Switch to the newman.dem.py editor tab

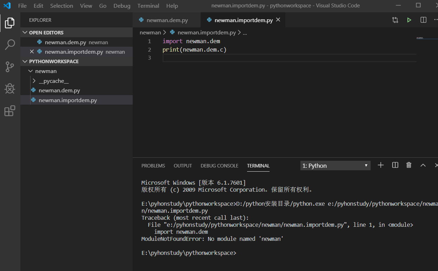tap(167, 20)
